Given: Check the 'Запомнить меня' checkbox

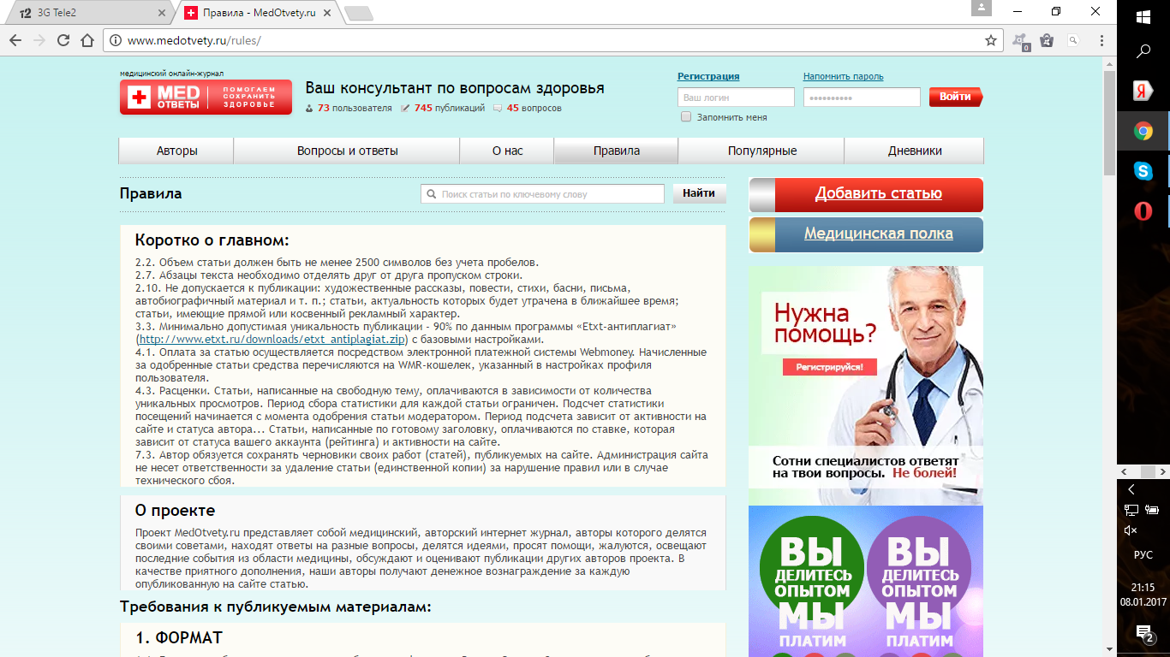Looking at the screenshot, I should tap(686, 117).
